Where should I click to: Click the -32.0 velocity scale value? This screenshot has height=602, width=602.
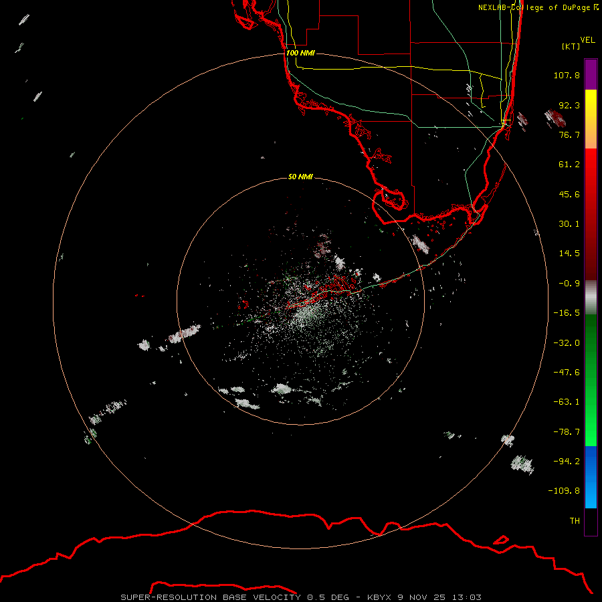point(567,343)
